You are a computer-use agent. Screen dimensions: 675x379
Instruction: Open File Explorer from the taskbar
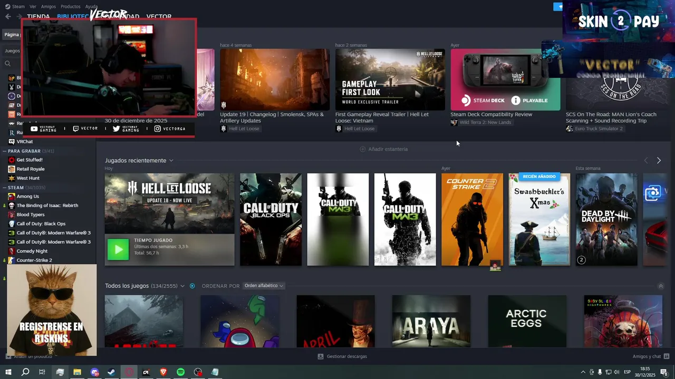click(77, 372)
